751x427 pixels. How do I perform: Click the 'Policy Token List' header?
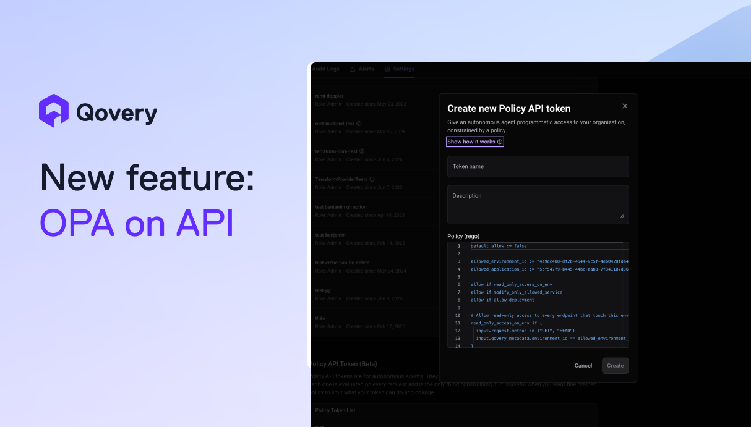click(335, 410)
